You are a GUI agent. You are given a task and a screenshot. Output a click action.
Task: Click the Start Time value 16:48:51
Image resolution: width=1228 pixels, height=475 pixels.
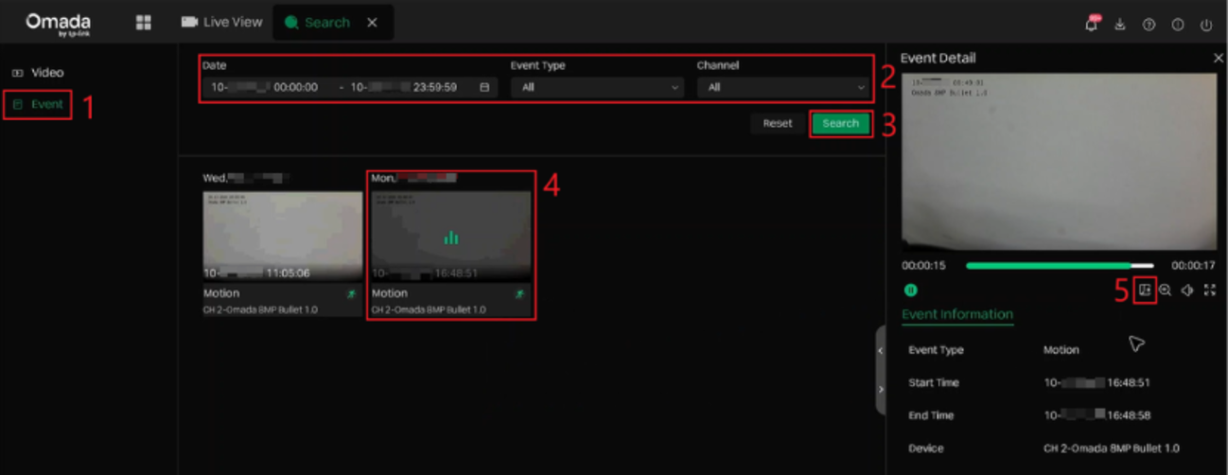(x=1097, y=383)
